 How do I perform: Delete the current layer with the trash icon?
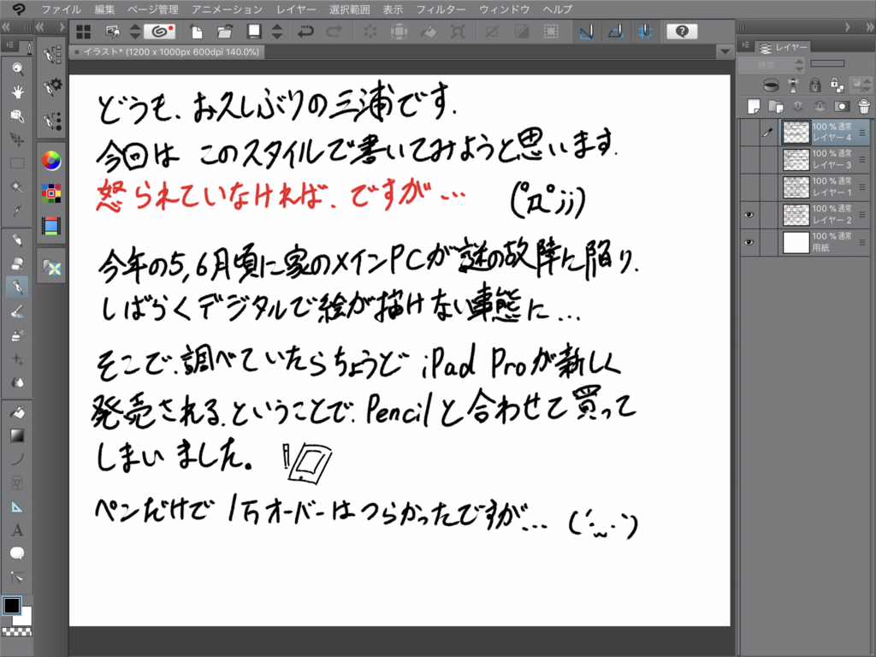(863, 107)
